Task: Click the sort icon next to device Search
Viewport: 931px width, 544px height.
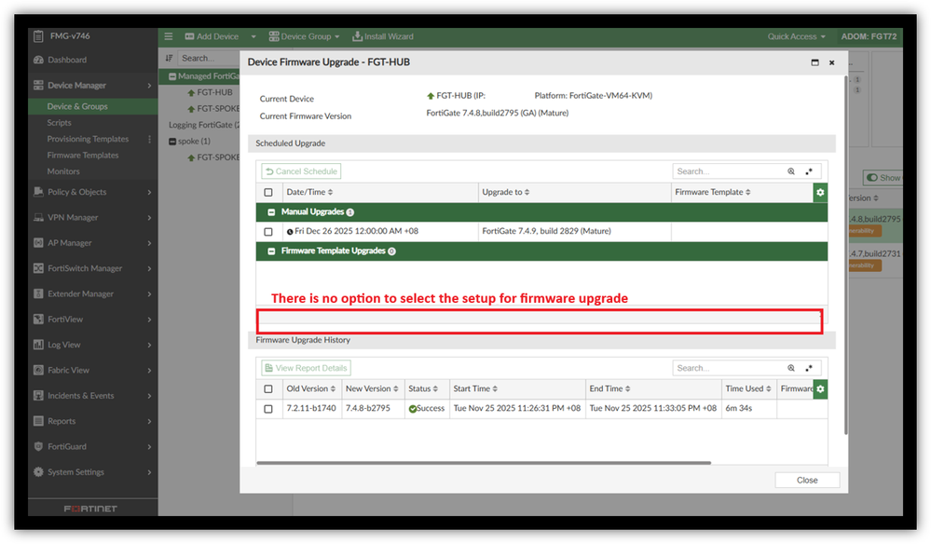Action: tap(170, 58)
